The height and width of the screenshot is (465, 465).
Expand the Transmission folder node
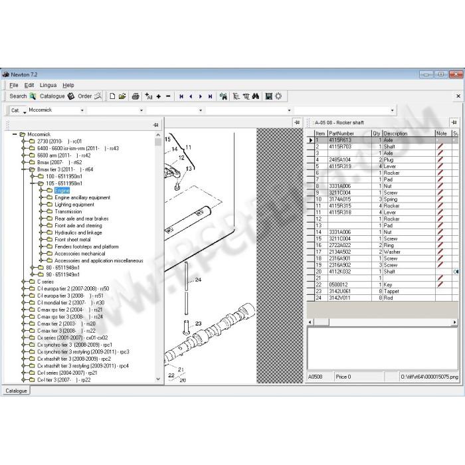(41, 211)
